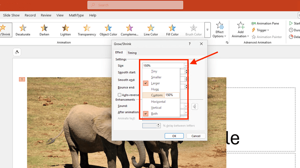Apply the Object Color animation
The width and height of the screenshot is (300, 168).
click(x=108, y=30)
